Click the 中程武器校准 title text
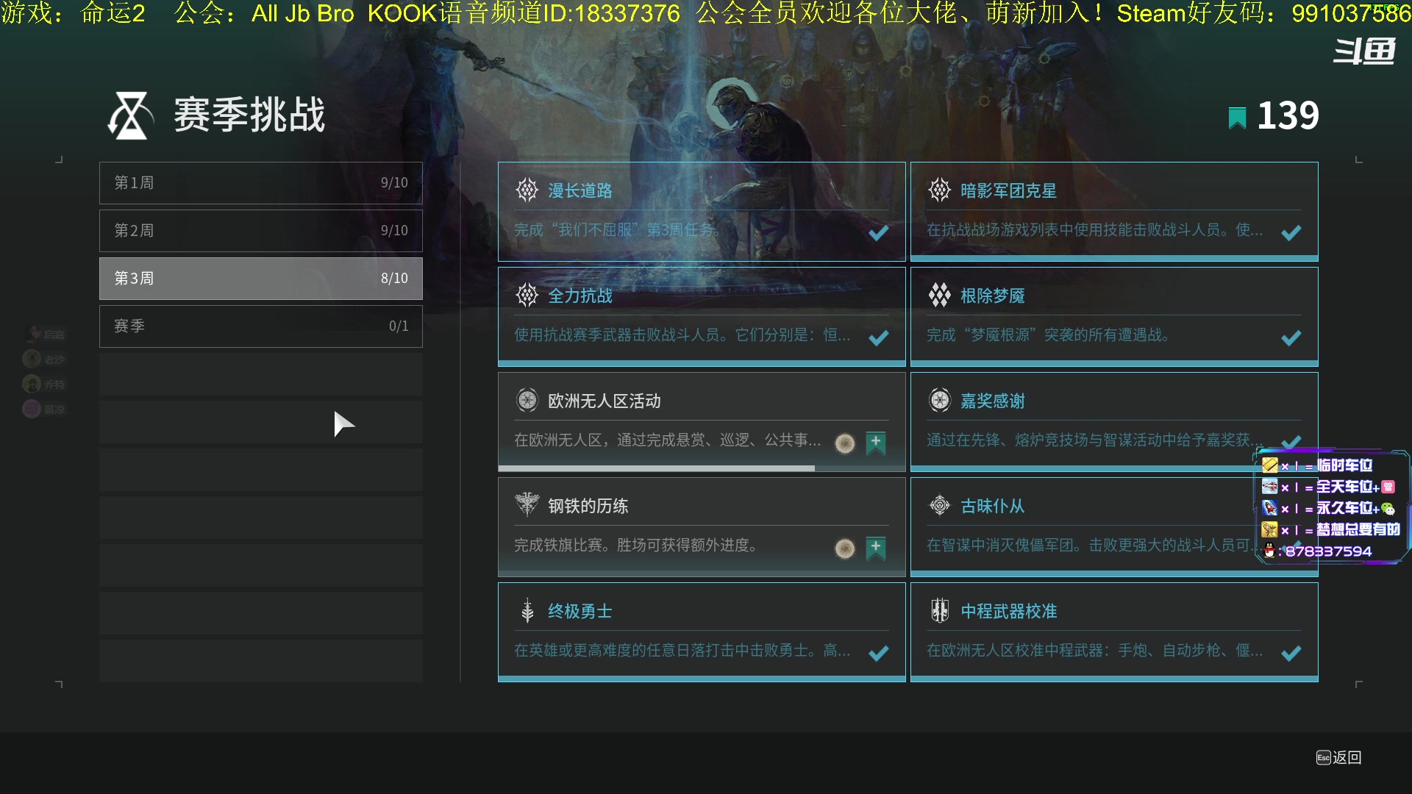Screen dimensions: 1412x794 point(1009,612)
